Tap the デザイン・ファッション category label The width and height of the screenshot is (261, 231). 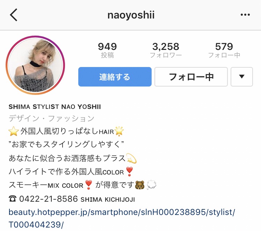pyautogui.click(x=51, y=119)
